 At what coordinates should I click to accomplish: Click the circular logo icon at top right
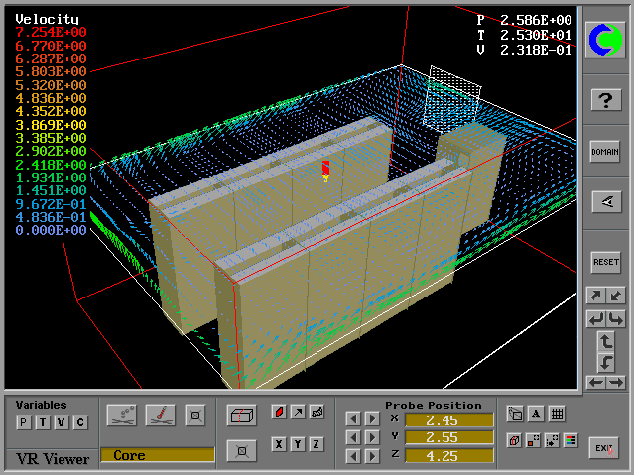(x=605, y=40)
